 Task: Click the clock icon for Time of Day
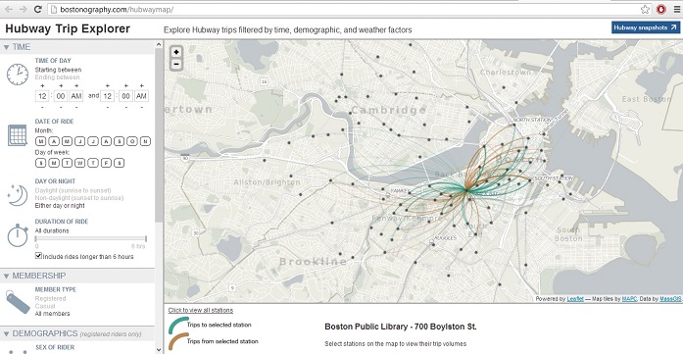click(x=18, y=75)
